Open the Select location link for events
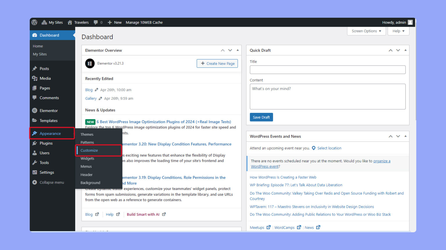This screenshot has height=250, width=446. tap(329, 148)
